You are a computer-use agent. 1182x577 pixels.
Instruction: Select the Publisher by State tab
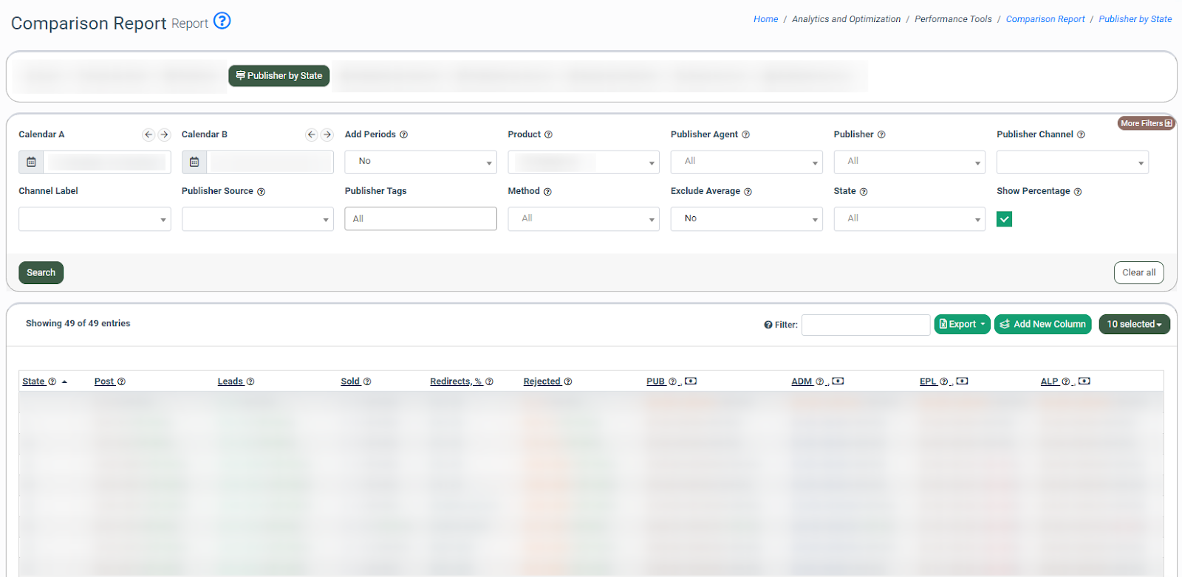tap(279, 76)
